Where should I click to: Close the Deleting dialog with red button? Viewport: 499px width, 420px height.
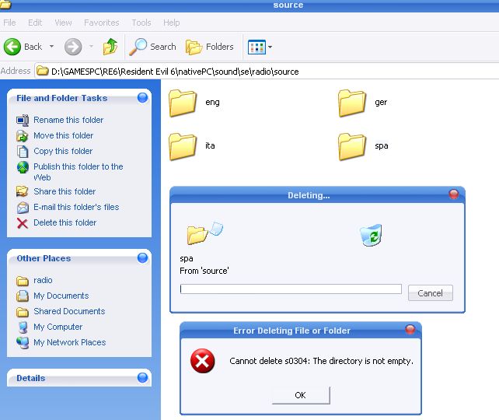[x=453, y=194]
